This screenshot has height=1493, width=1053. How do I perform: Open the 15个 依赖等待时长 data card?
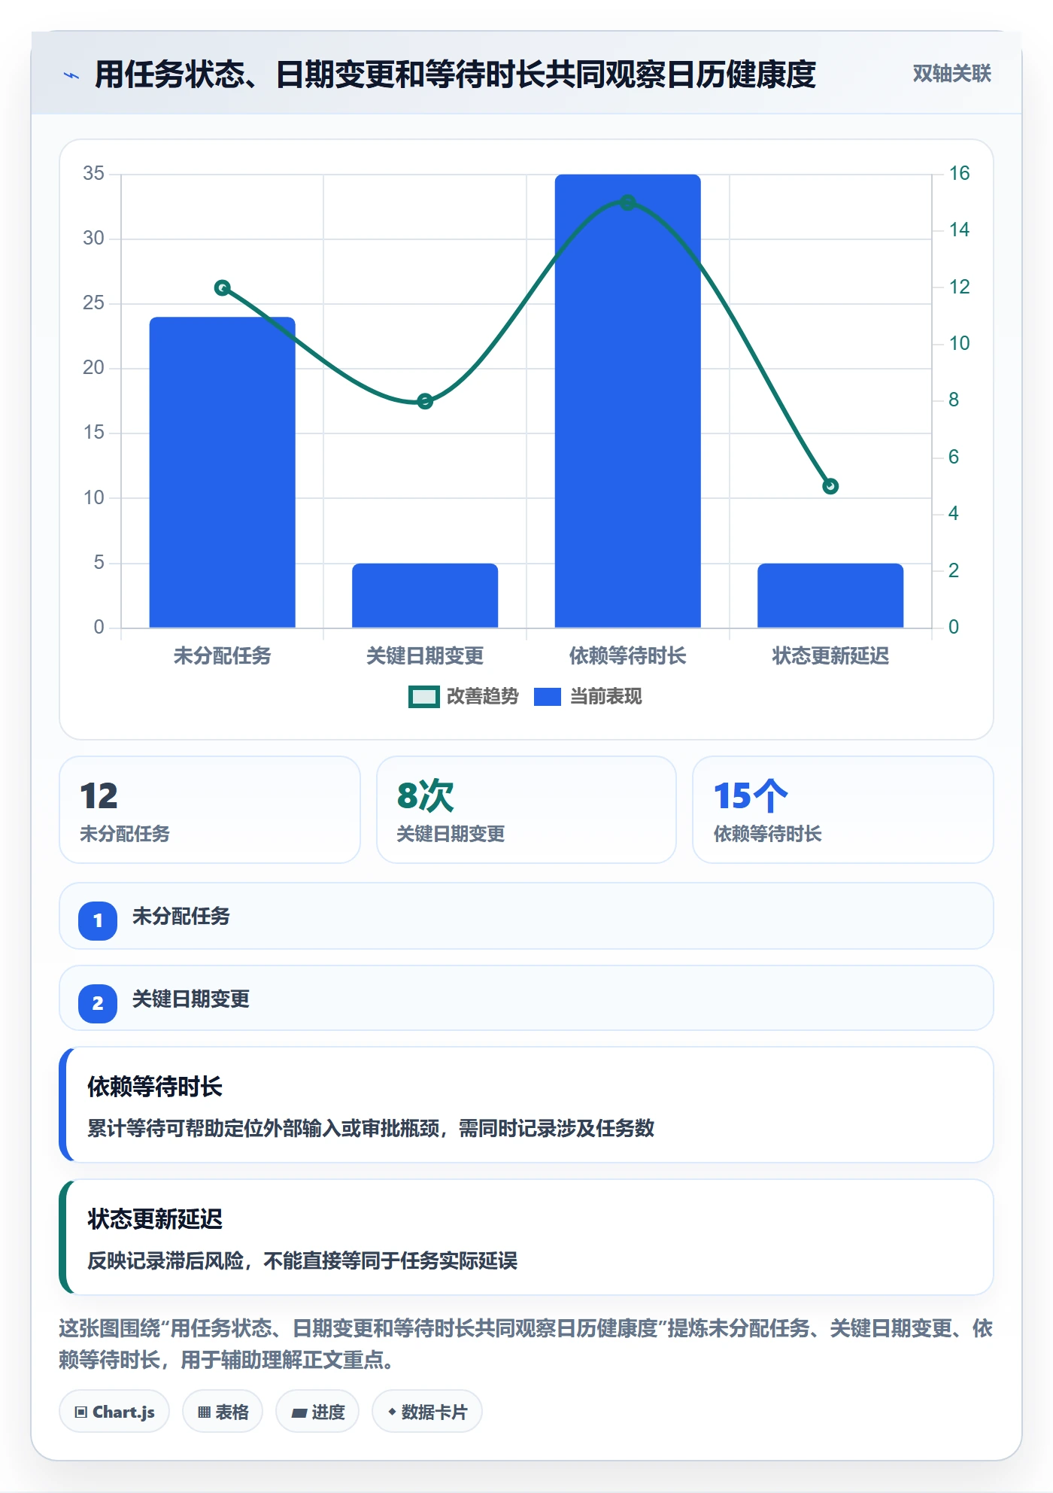coord(843,810)
